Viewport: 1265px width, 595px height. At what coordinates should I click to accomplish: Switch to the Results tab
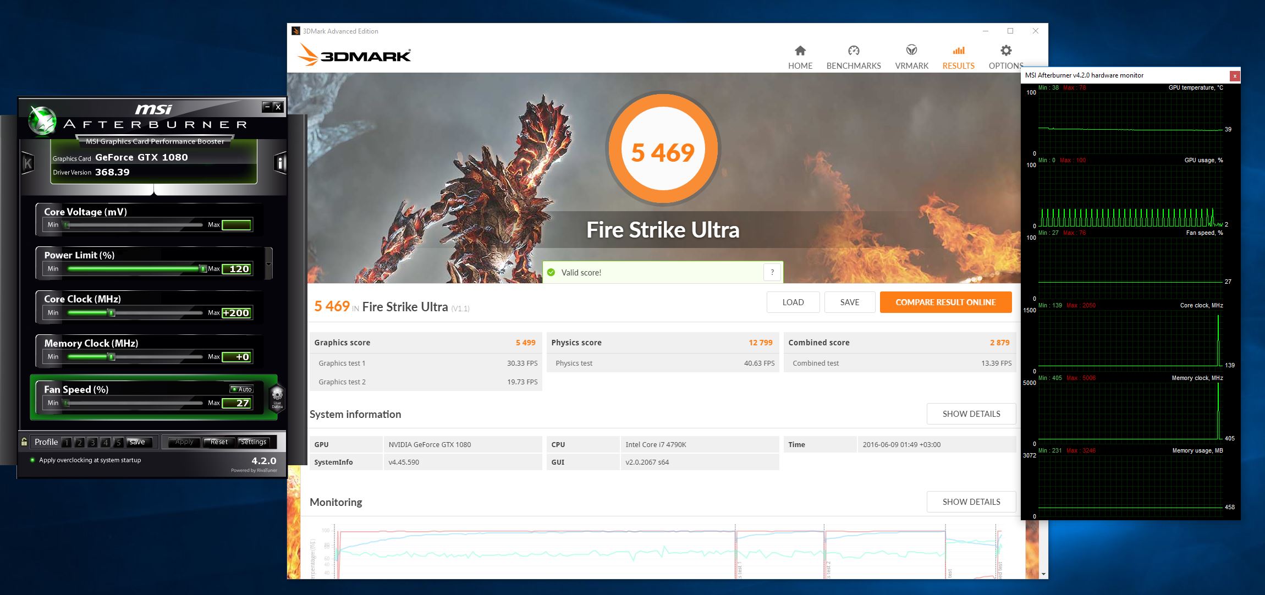958,57
